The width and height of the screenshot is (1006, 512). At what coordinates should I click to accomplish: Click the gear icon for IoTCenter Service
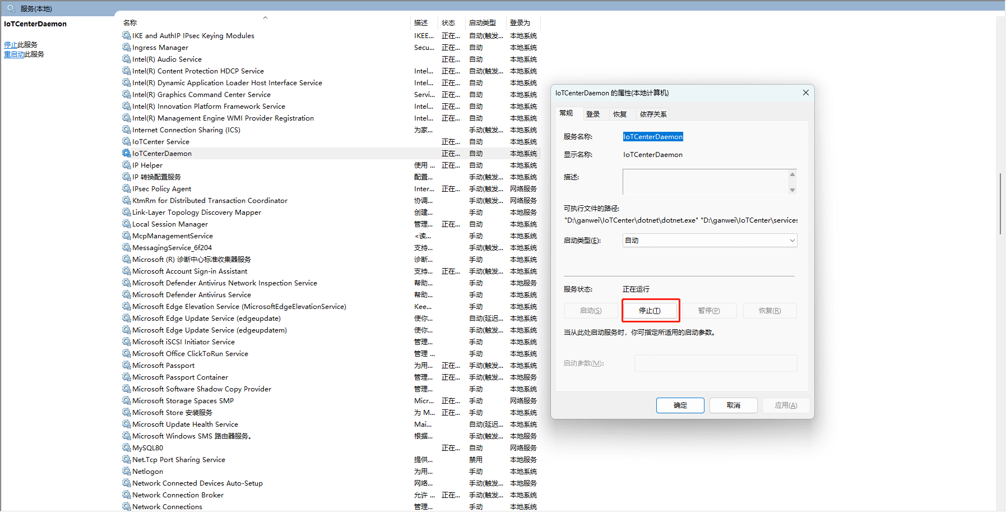tap(127, 141)
